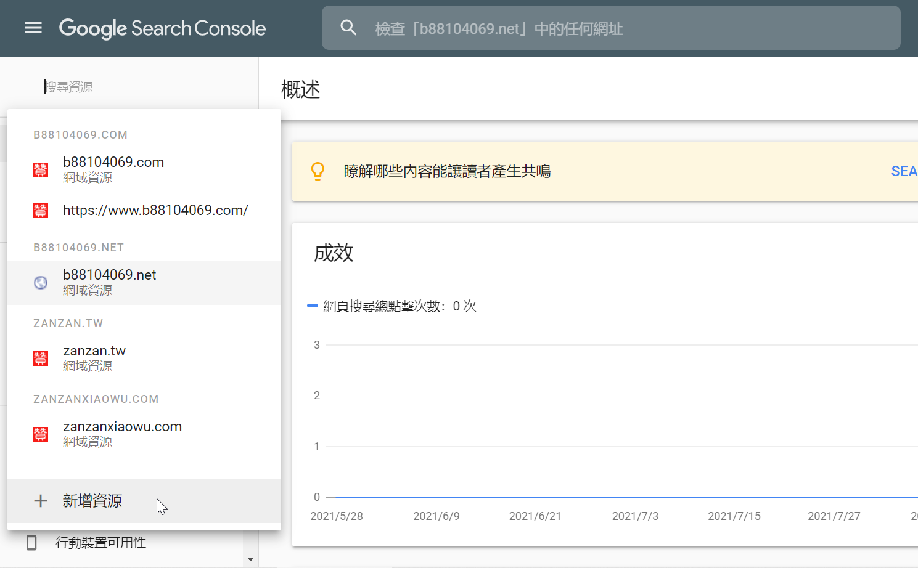Click the magnifier icon in URL inspection bar
Screen dimensions: 918x568
tap(348, 28)
